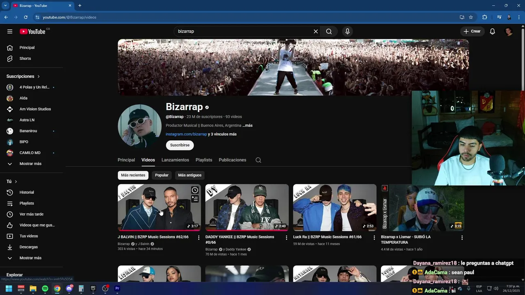The height and width of the screenshot is (295, 525).
Task: Show y 3 vínculos más links
Action: (x=222, y=134)
